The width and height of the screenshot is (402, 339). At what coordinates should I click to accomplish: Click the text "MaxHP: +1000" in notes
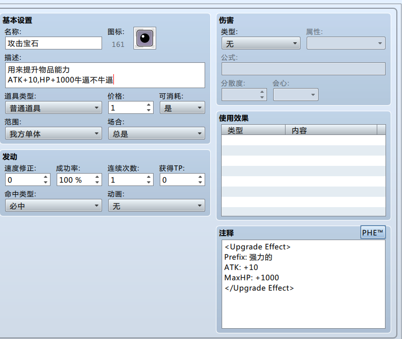(x=252, y=278)
